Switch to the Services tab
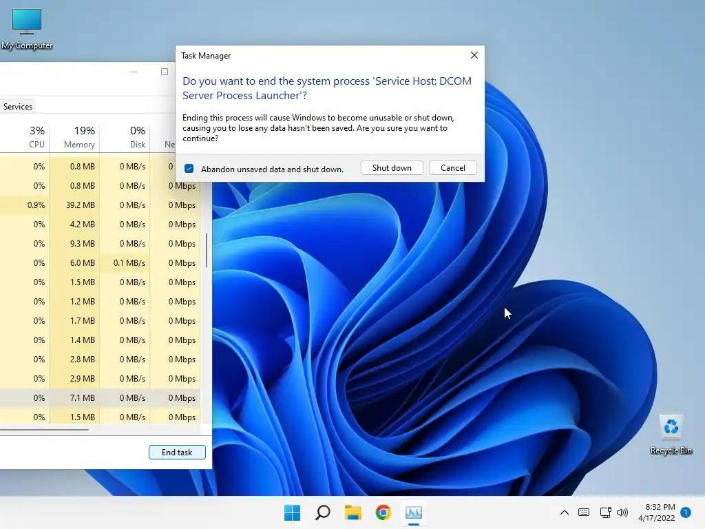Screen dimensions: 705x529 (x=18, y=107)
